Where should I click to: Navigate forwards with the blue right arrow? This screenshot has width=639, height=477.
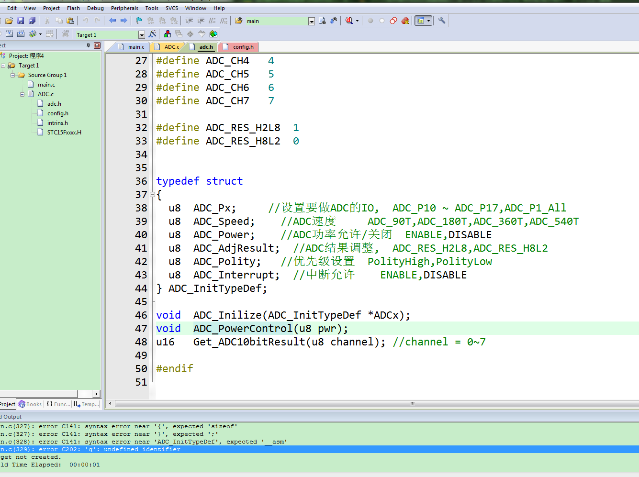point(124,21)
